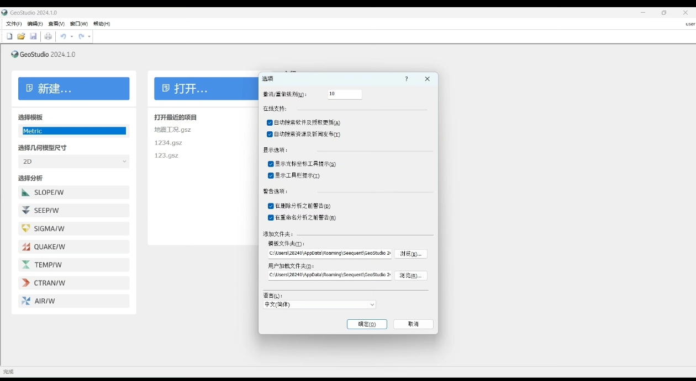Open the 语言 dropdown showing 中文(简体)

(319, 305)
